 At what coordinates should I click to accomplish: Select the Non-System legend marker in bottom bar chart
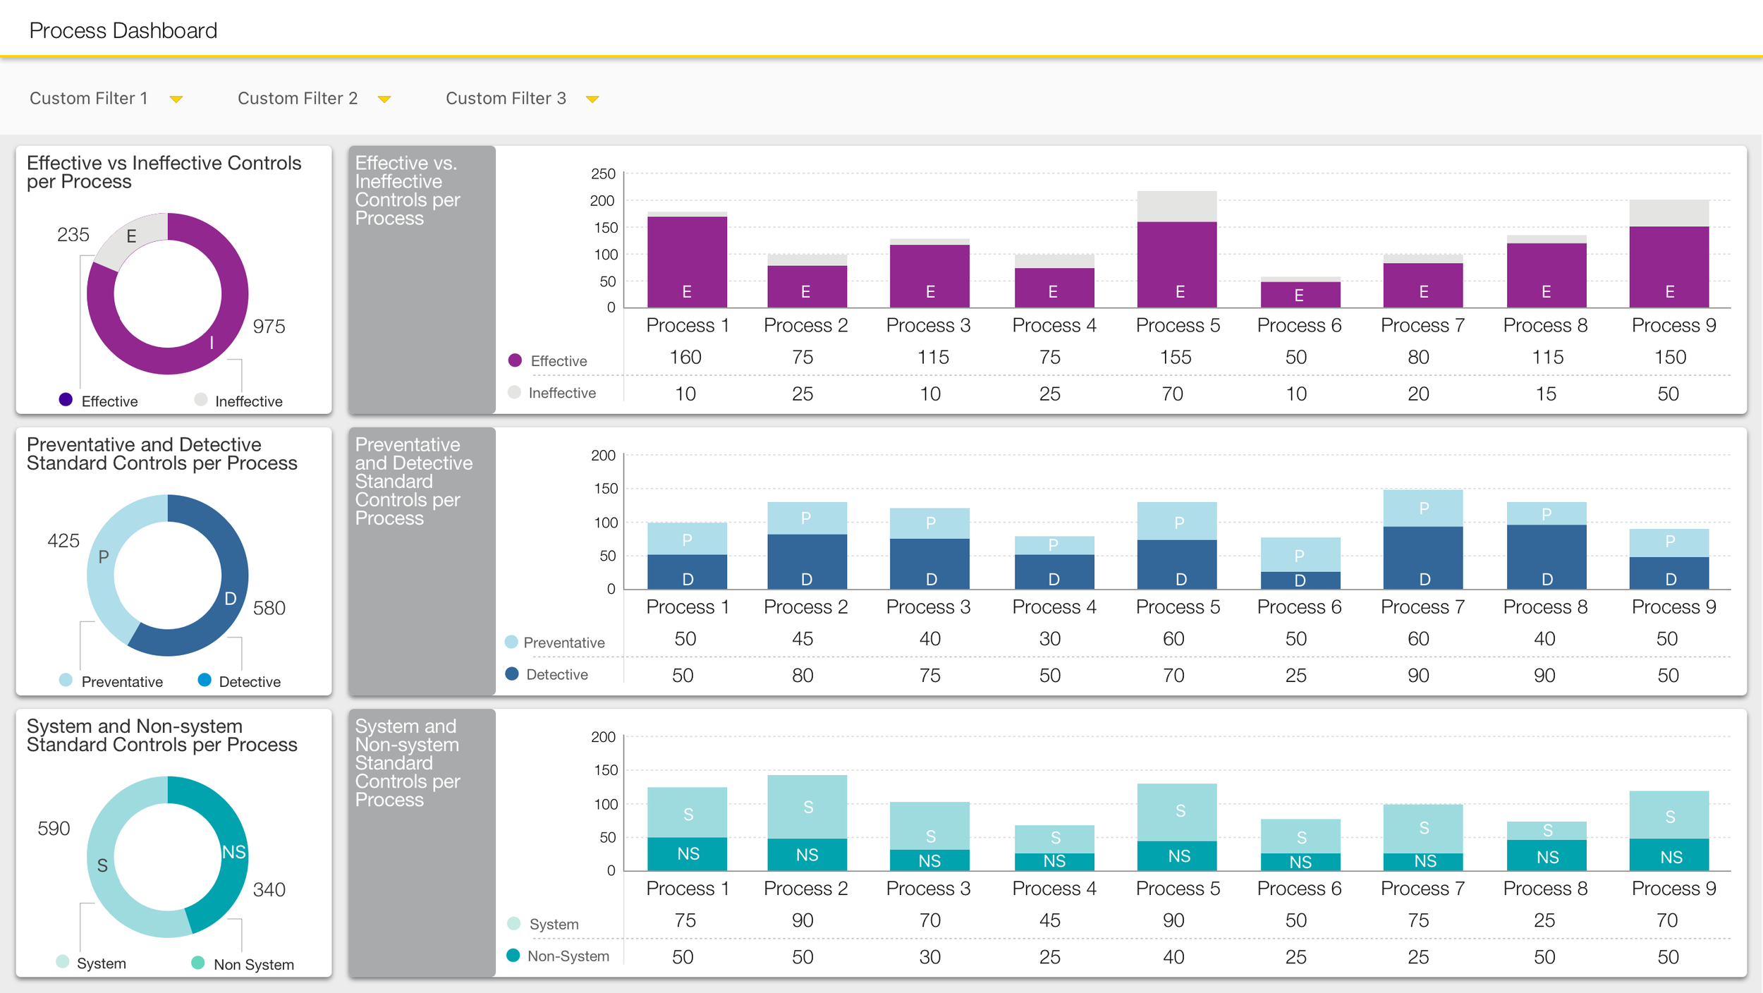coord(513,956)
